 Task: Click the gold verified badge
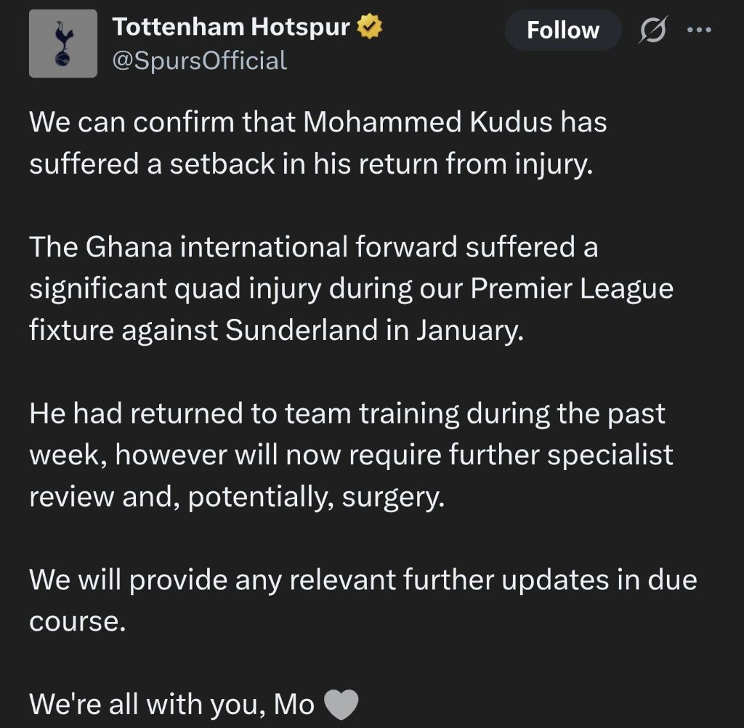pos(369,28)
